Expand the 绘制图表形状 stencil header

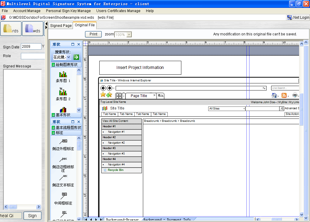pos(66,65)
